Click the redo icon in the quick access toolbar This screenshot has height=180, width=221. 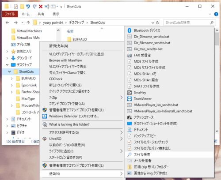(x=34, y=6)
